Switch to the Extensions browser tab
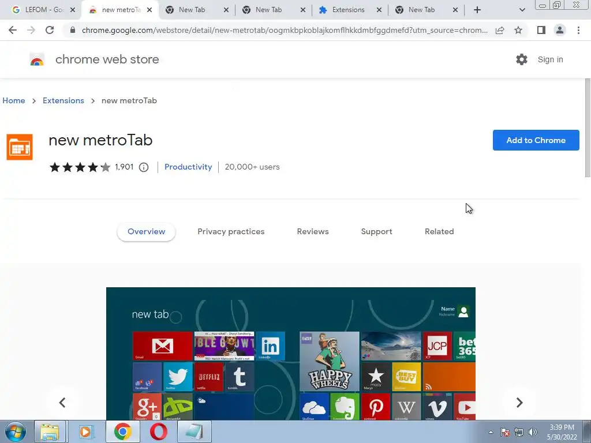The width and height of the screenshot is (591, 443). (x=349, y=10)
